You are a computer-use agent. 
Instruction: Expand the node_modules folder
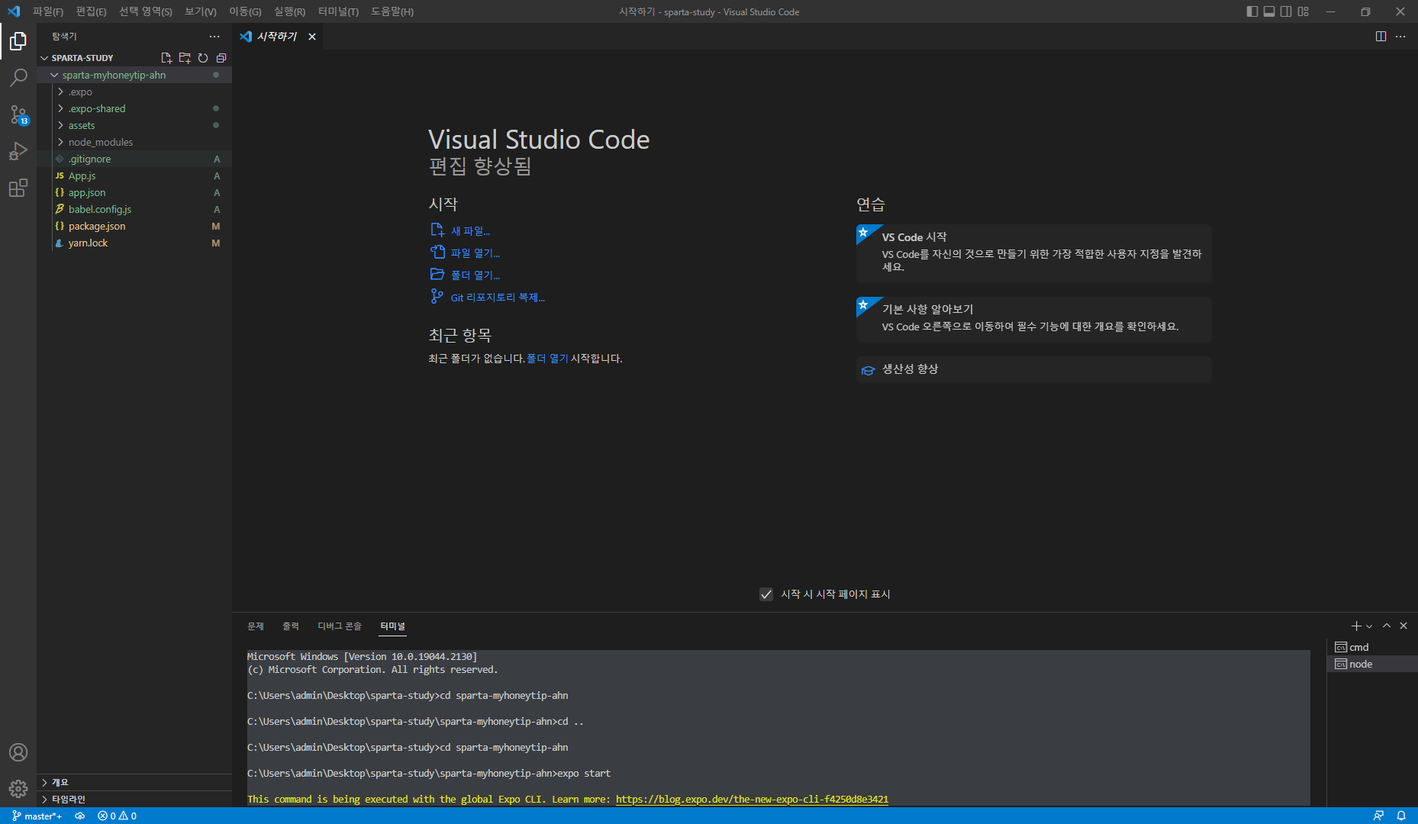pos(134,142)
